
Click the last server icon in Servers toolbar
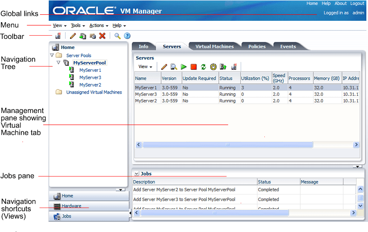[x=234, y=67]
